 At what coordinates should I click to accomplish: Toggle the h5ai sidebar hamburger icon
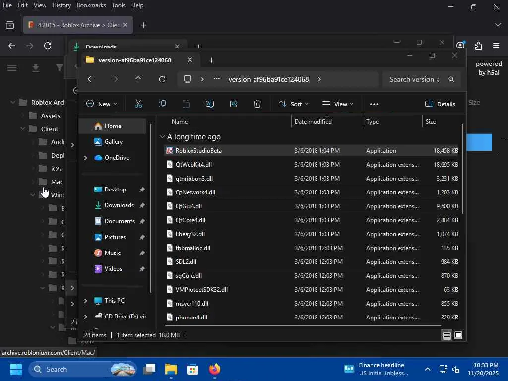(x=12, y=67)
